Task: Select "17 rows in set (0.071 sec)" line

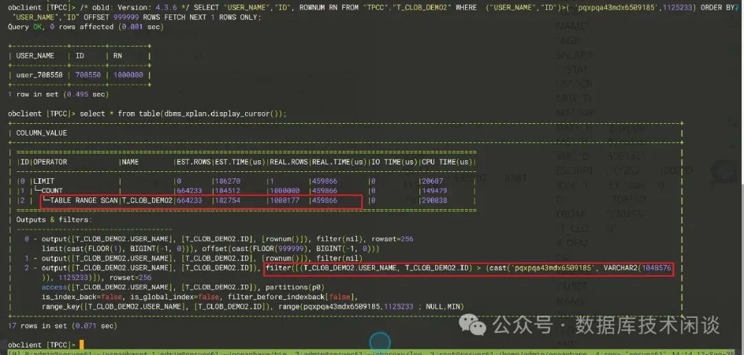Action: (63, 326)
